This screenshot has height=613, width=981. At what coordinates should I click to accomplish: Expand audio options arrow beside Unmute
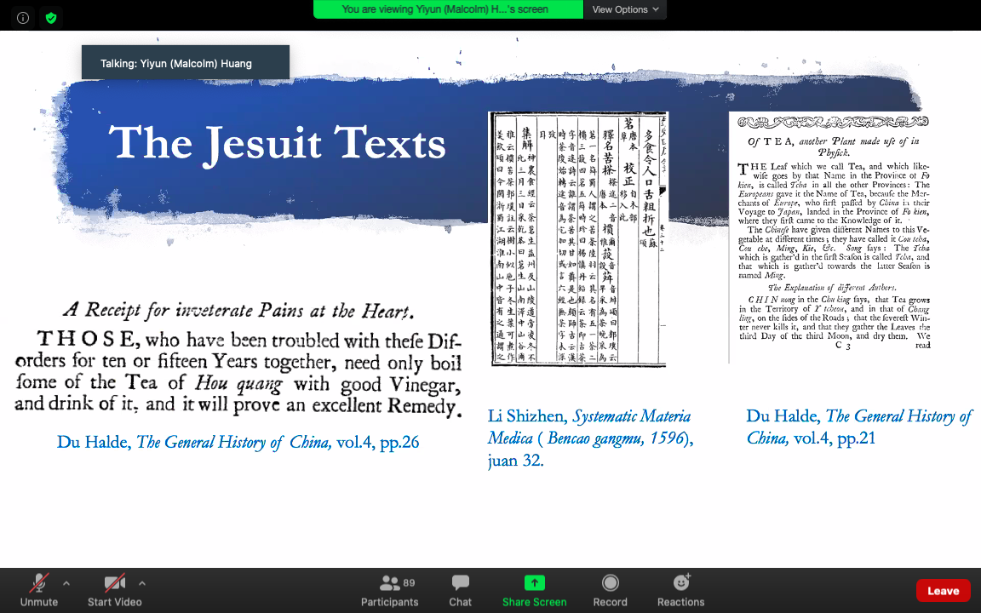66,583
